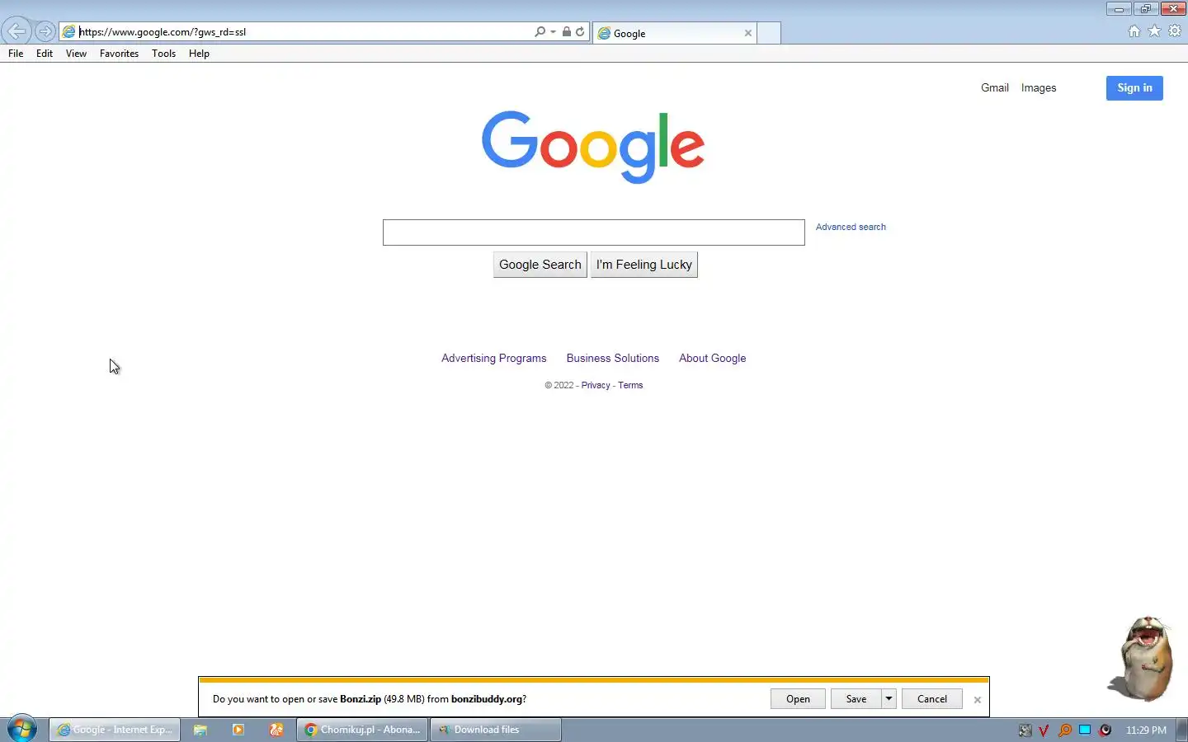Open the Help menu
1188x742 pixels.
point(199,54)
